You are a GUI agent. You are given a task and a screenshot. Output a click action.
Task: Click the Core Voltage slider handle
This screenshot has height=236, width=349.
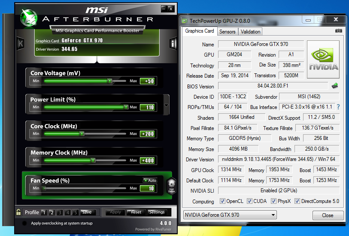[x=110, y=81]
